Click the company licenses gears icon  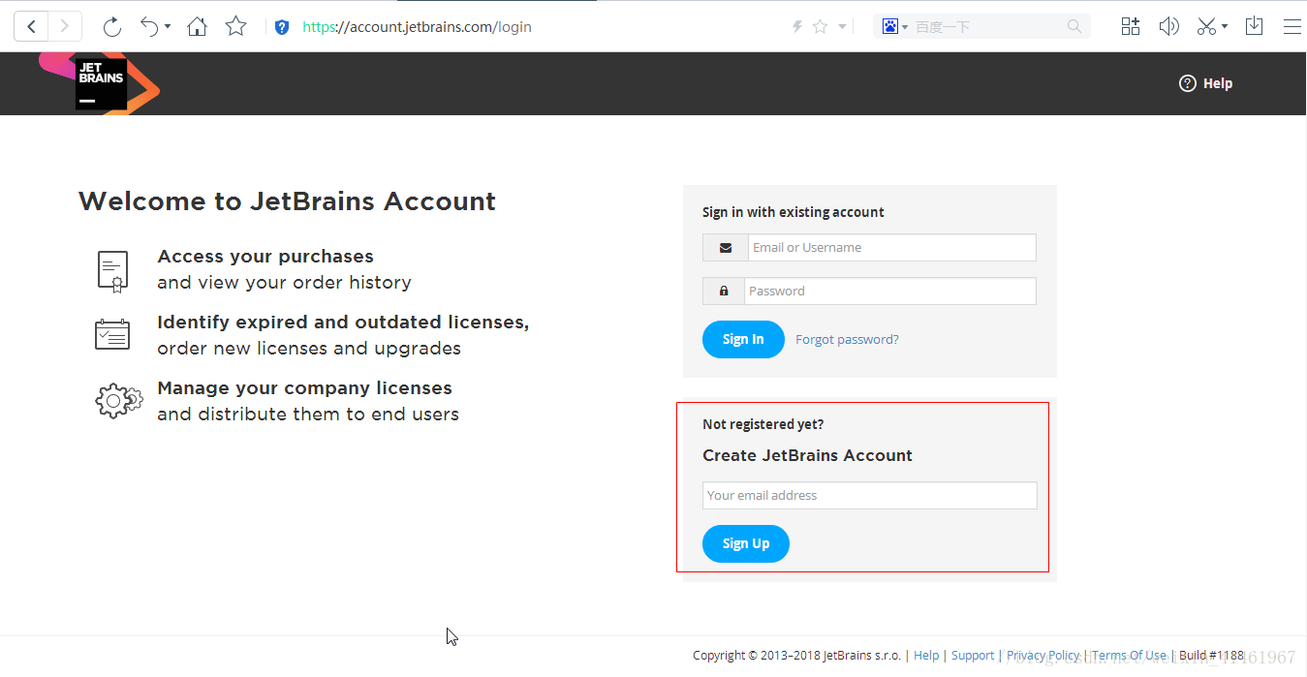(118, 400)
